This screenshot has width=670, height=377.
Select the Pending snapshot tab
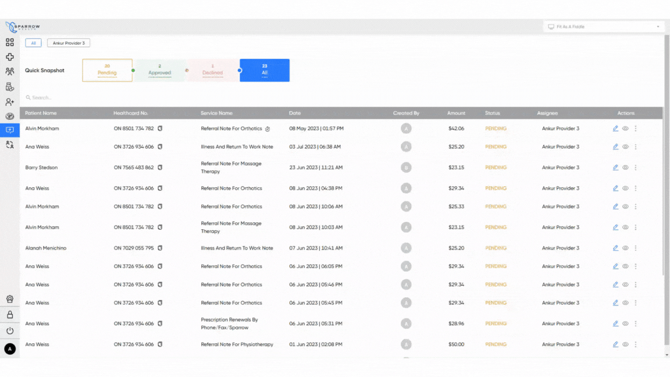(x=107, y=70)
